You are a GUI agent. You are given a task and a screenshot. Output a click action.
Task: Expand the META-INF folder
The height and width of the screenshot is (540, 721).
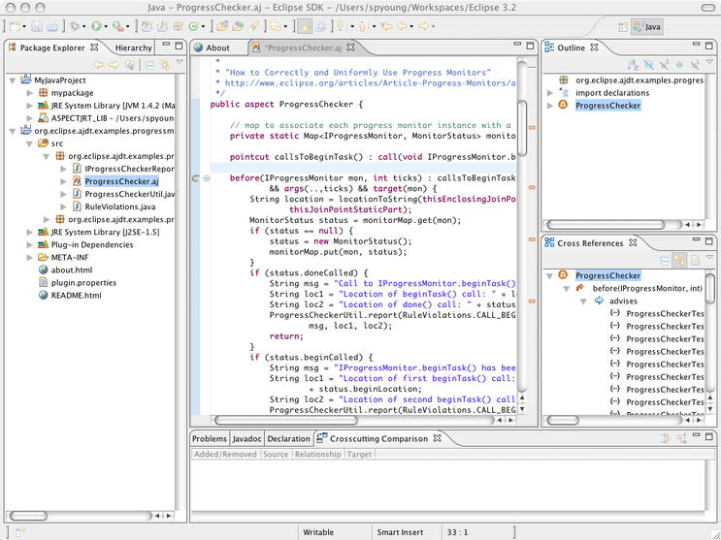pyautogui.click(x=30, y=257)
